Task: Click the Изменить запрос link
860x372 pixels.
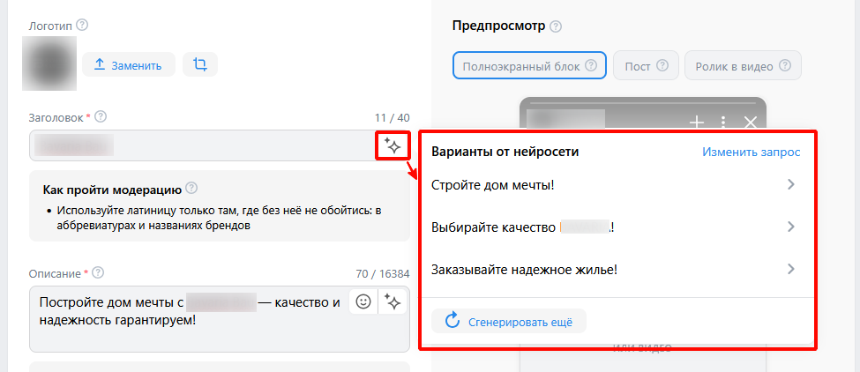Action: point(751,152)
